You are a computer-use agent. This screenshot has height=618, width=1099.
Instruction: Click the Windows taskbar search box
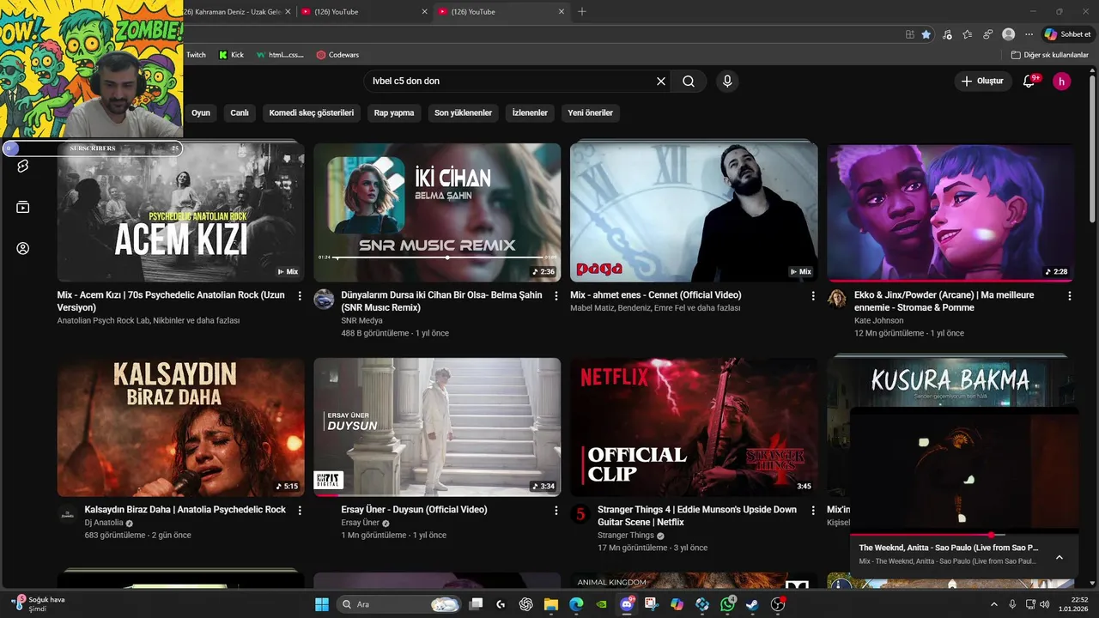pyautogui.click(x=399, y=604)
